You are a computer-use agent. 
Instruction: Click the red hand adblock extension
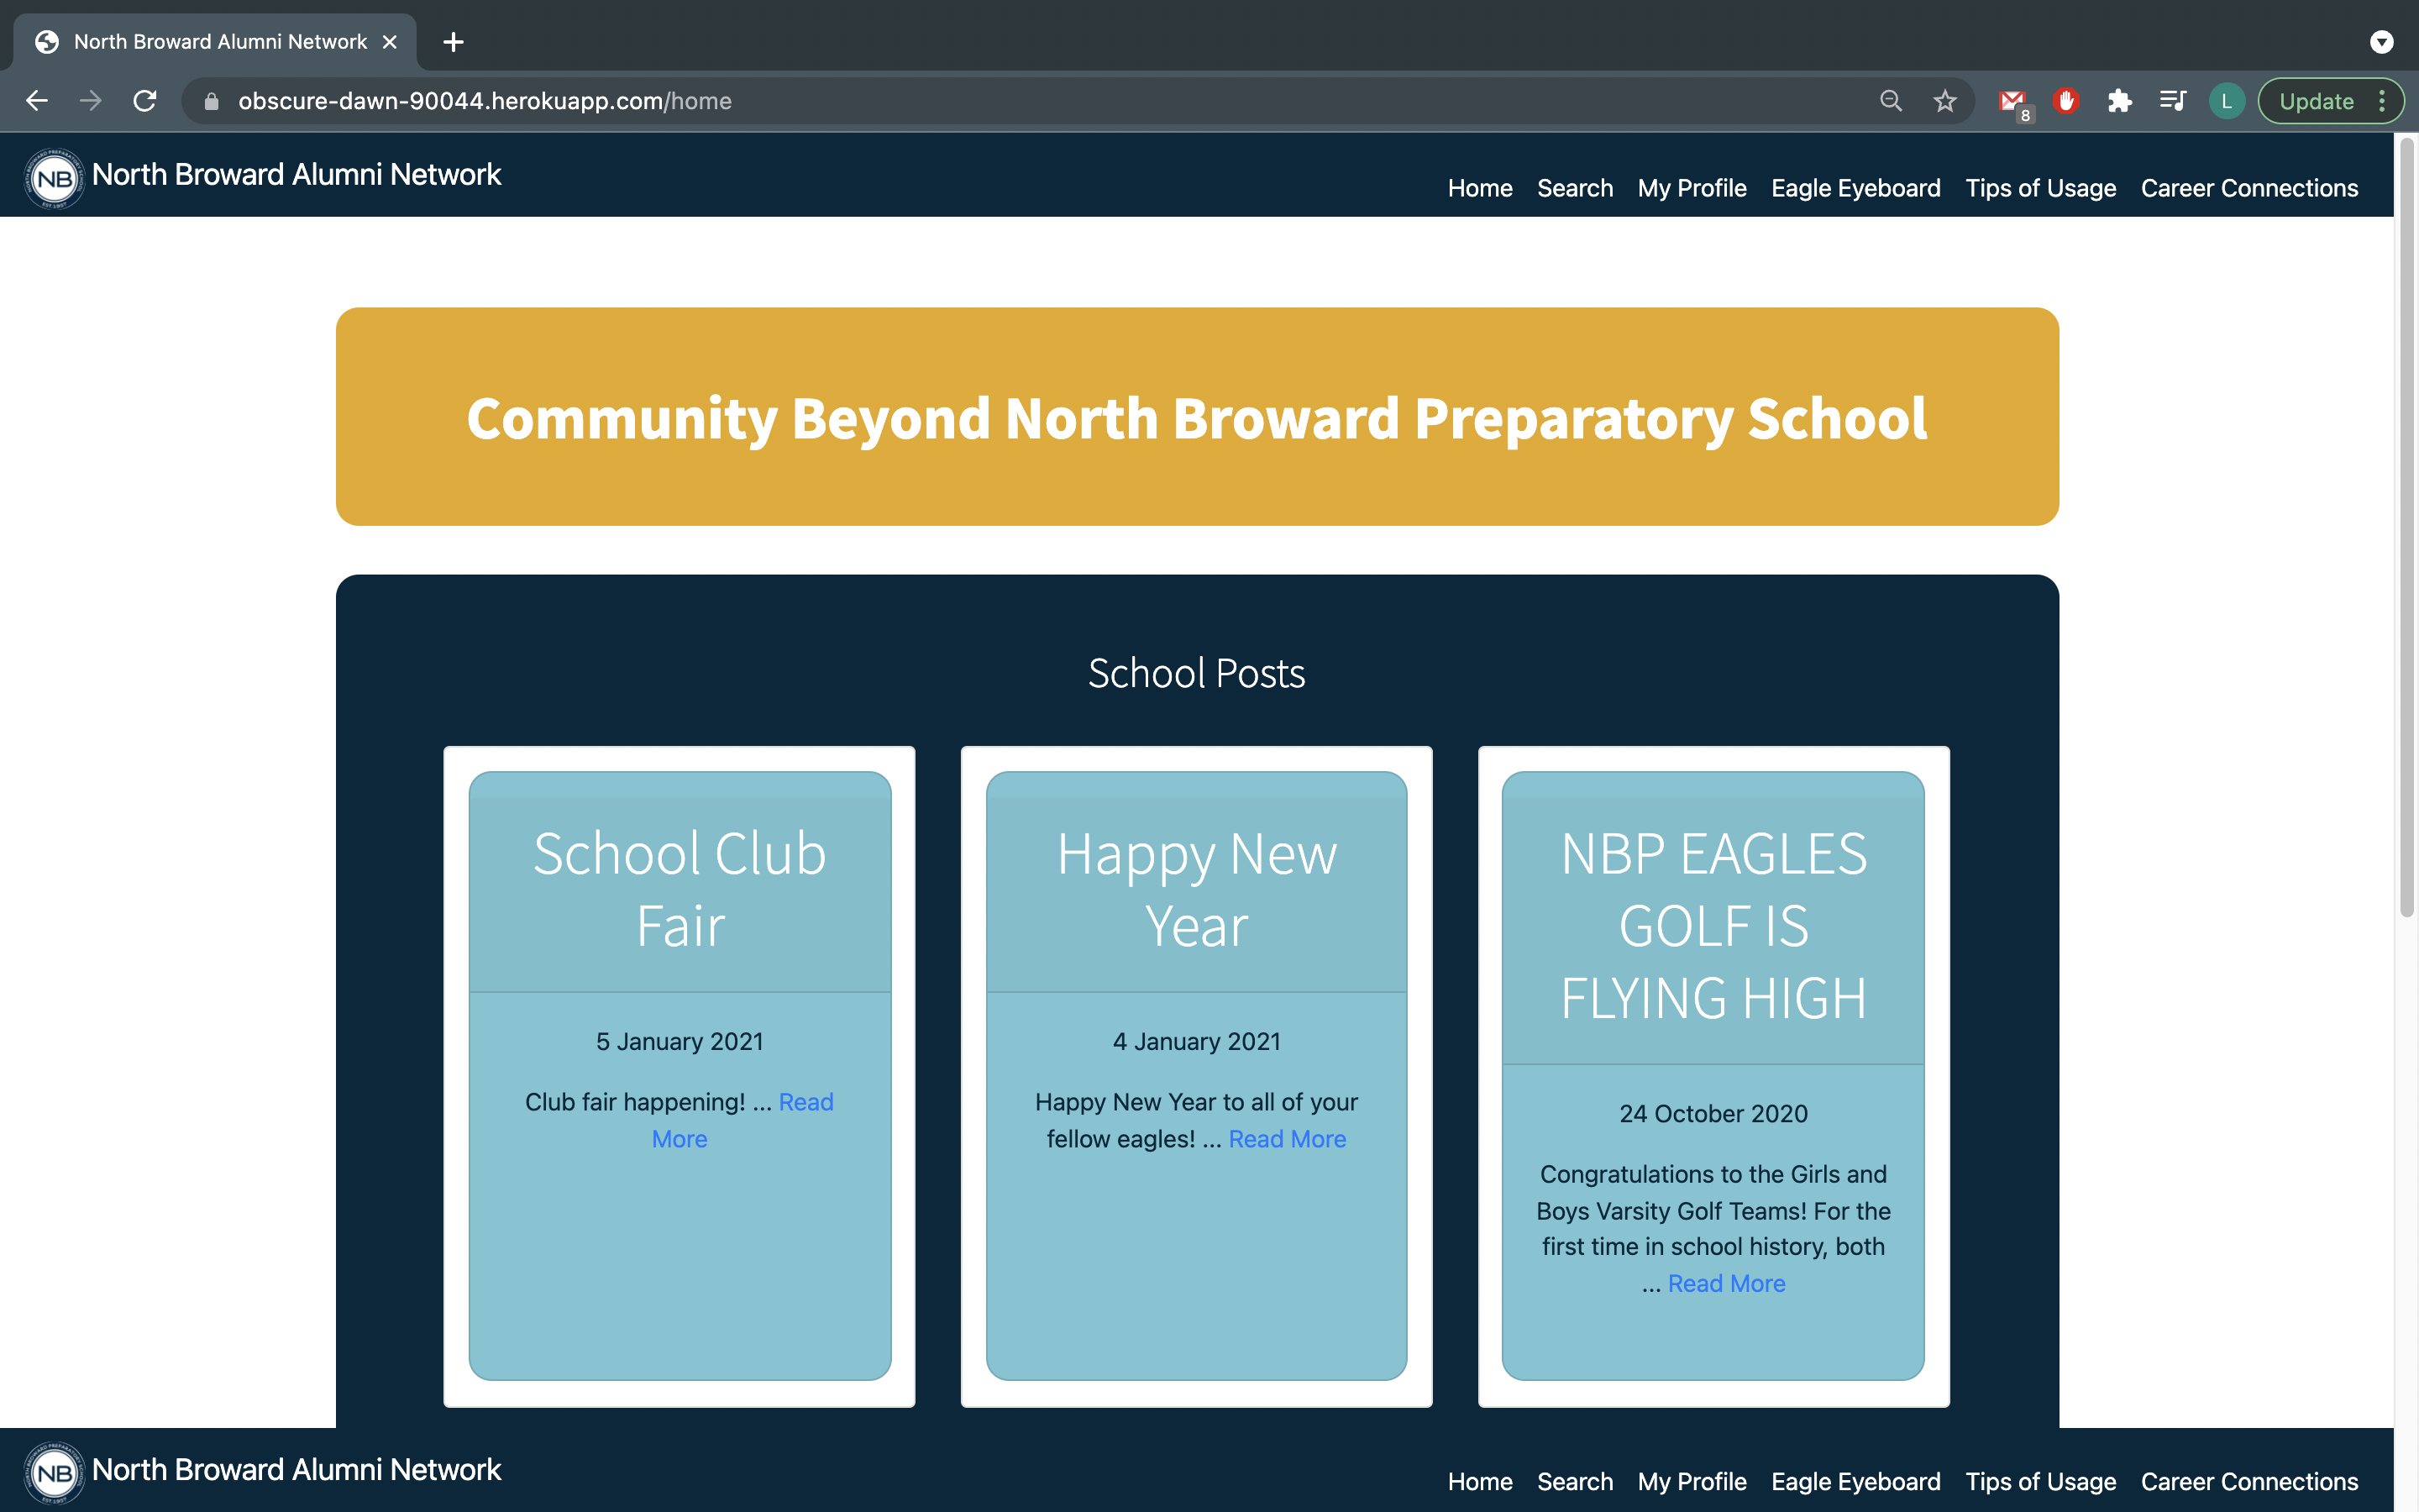pyautogui.click(x=2066, y=101)
